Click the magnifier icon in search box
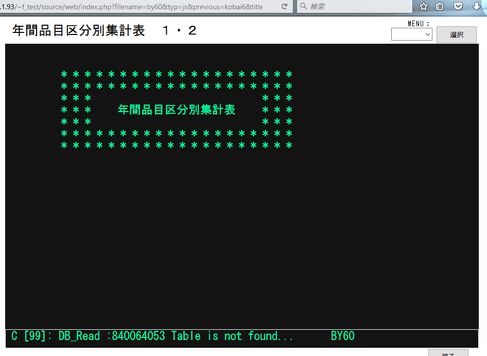 (x=303, y=7)
